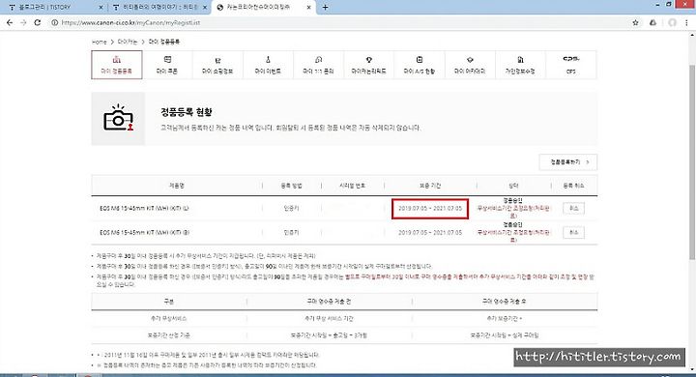Open the trophy-icon Canon rewards tab
Viewport: 696px width, 377px height.
[x=368, y=65]
